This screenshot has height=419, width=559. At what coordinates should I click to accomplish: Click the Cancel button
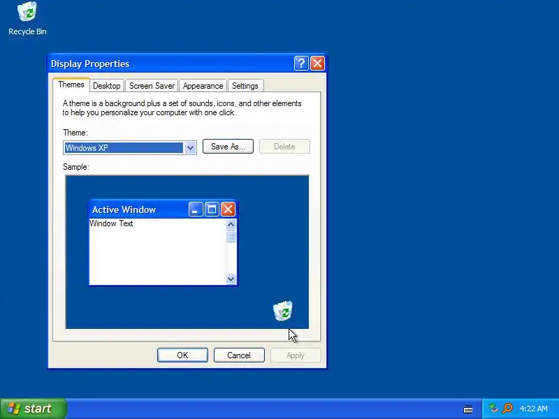pos(239,355)
